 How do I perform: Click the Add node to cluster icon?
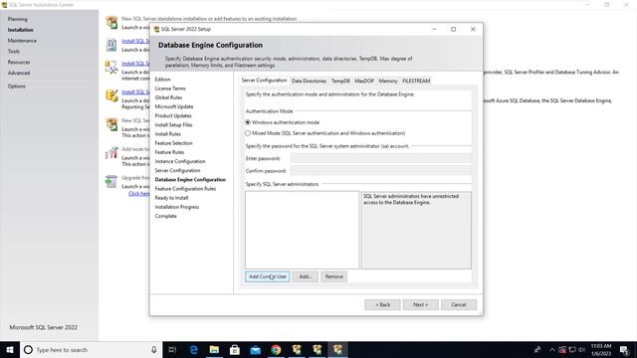[111, 153]
